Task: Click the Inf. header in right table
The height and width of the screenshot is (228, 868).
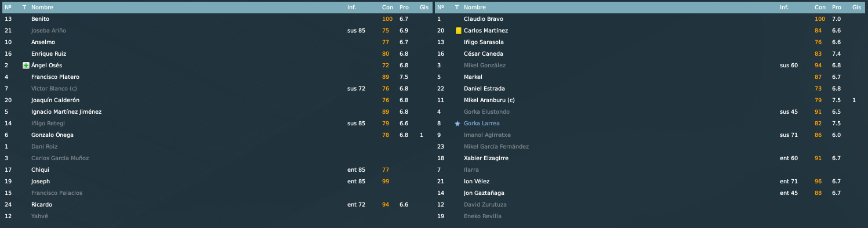Action: (784, 8)
